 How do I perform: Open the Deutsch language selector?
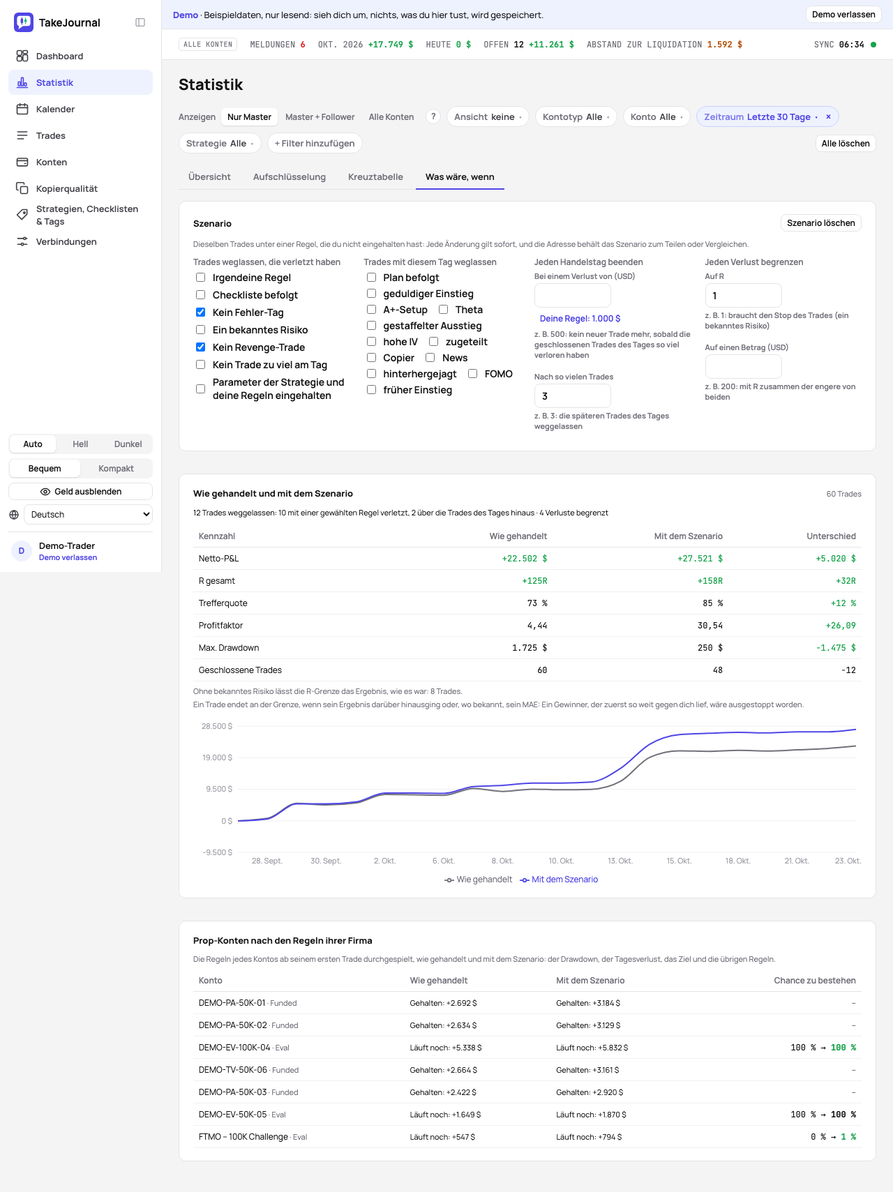(x=89, y=515)
